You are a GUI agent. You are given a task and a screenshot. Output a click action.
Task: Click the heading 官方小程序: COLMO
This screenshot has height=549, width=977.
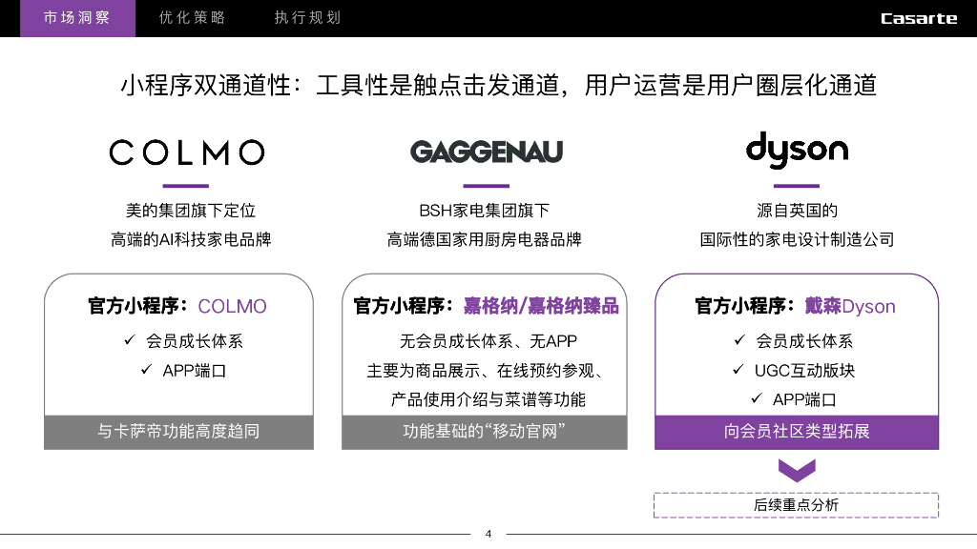tap(177, 306)
